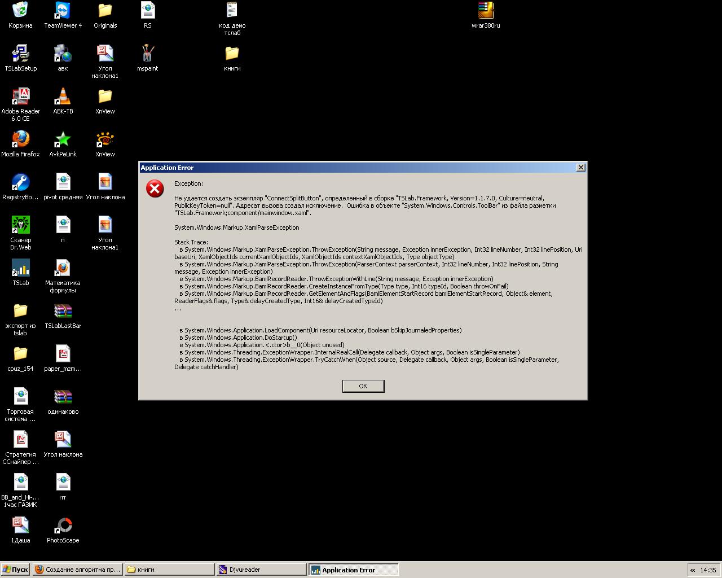This screenshot has height=578, width=722.
Task: Click the Сканер Dr.Web icon
Action: (20, 233)
